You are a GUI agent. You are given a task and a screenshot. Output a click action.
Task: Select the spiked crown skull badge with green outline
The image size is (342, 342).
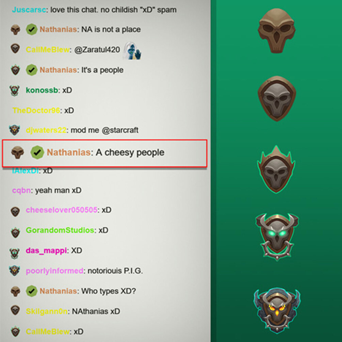coord(276,169)
